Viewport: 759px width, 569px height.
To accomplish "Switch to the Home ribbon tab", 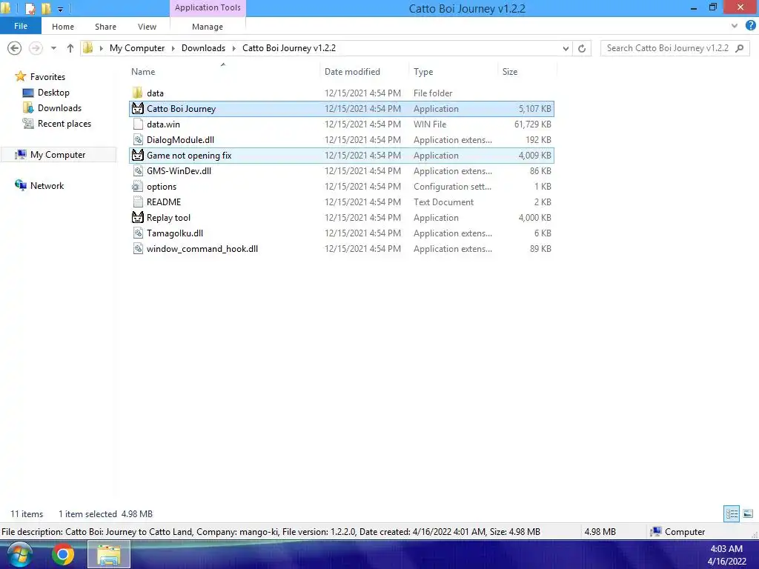I will (x=63, y=27).
